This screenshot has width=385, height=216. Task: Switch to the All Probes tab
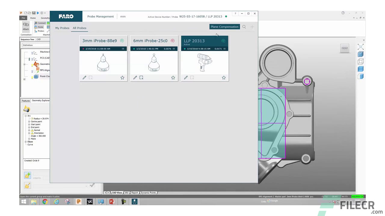(x=79, y=28)
